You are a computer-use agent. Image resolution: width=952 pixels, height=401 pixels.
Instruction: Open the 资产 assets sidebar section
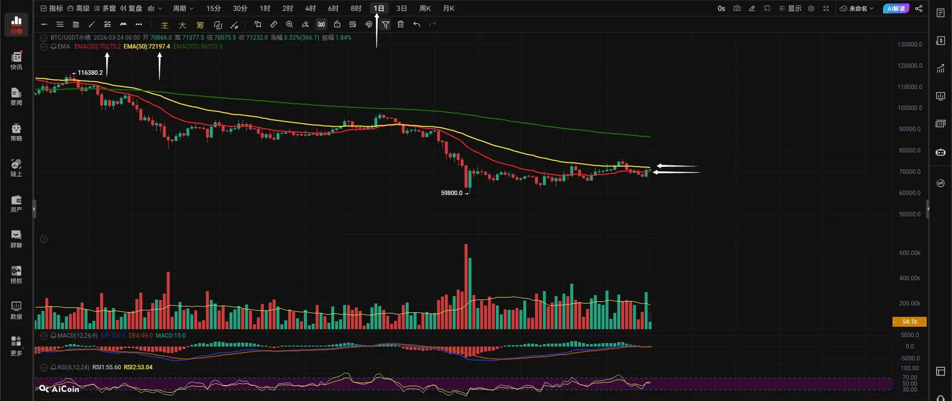coord(16,203)
